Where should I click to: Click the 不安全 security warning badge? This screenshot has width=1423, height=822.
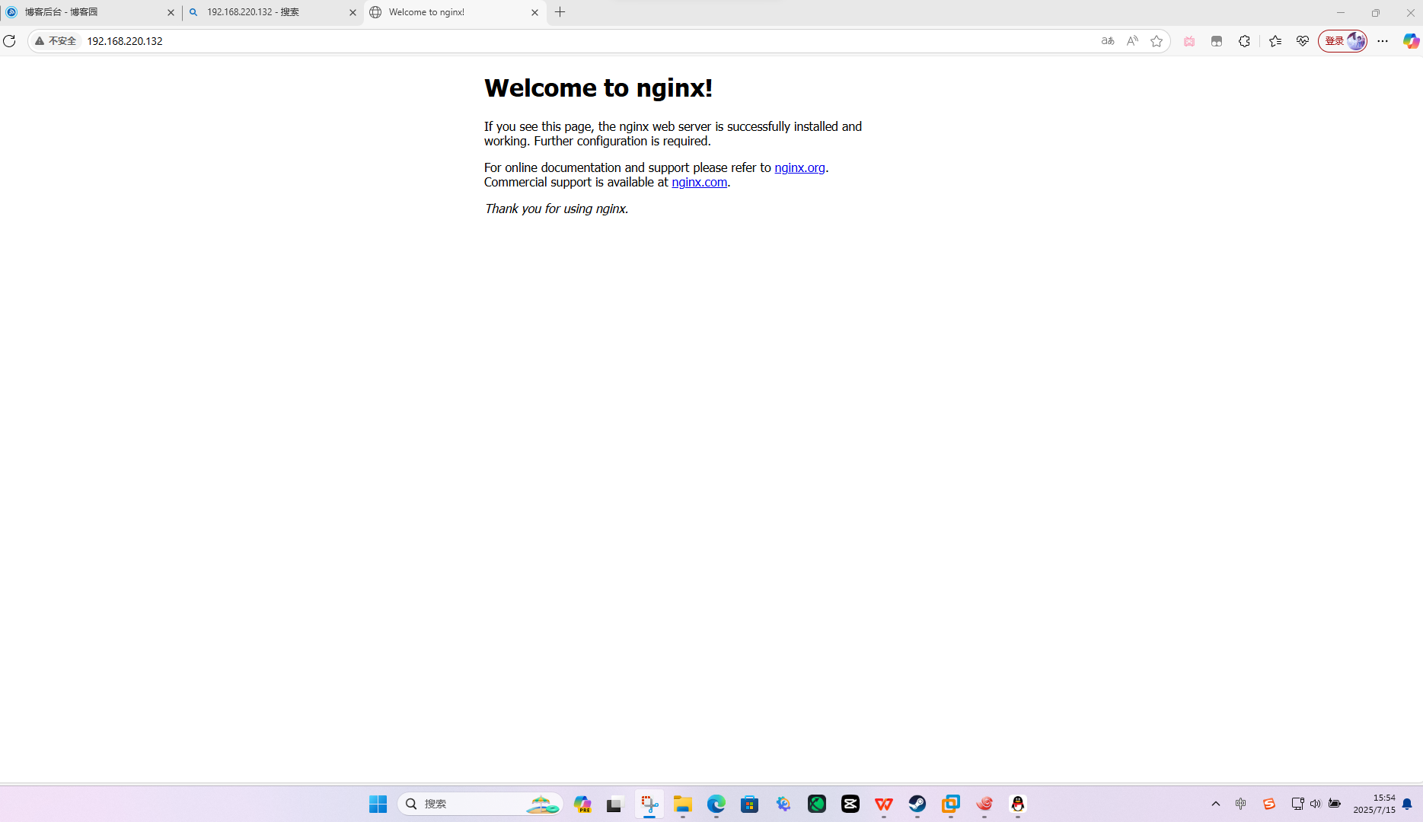pos(56,41)
